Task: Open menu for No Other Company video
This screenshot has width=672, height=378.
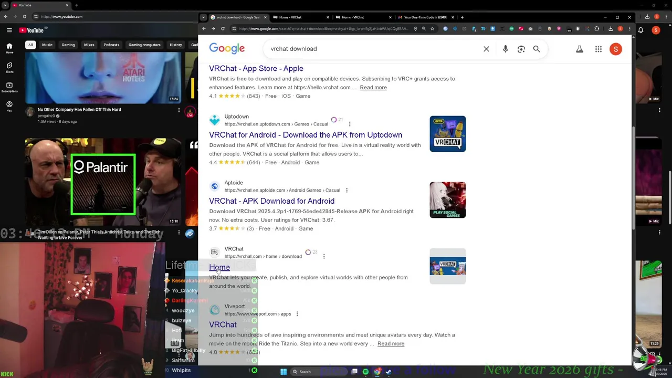Action: click(179, 110)
